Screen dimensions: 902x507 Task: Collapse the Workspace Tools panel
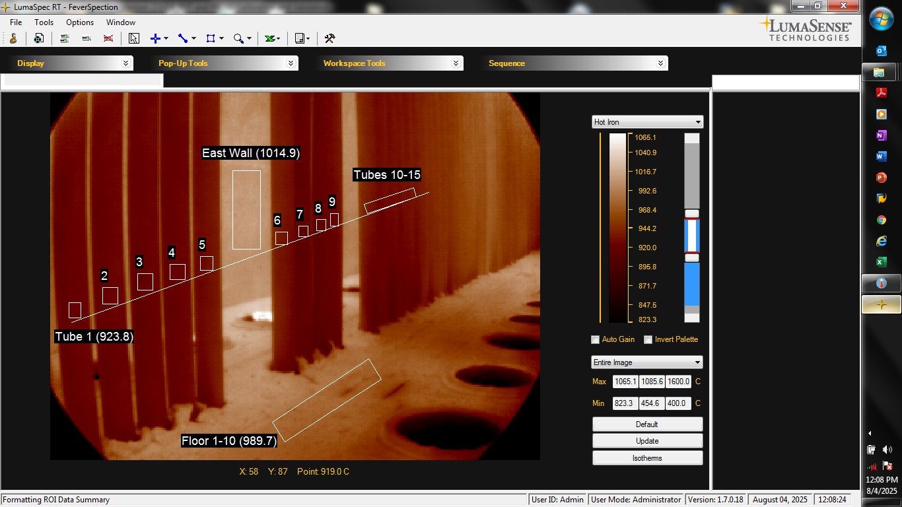(x=454, y=63)
